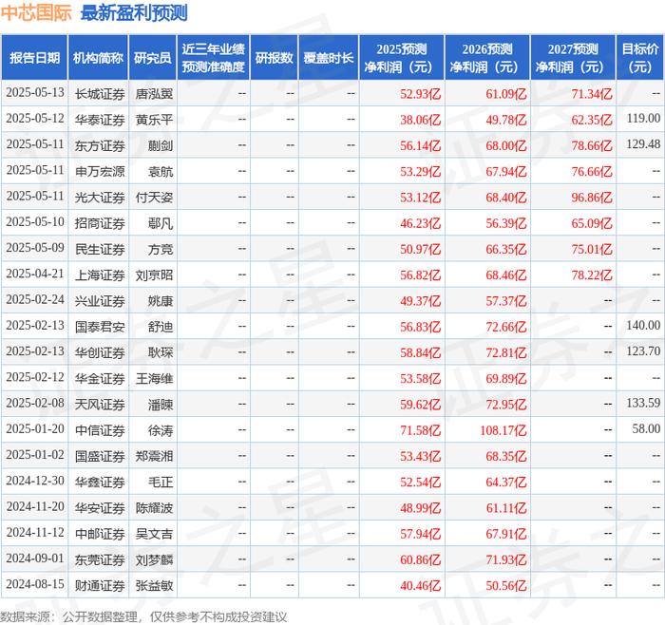Select the 研究员 column header
This screenshot has height=625, width=665.
(x=153, y=58)
